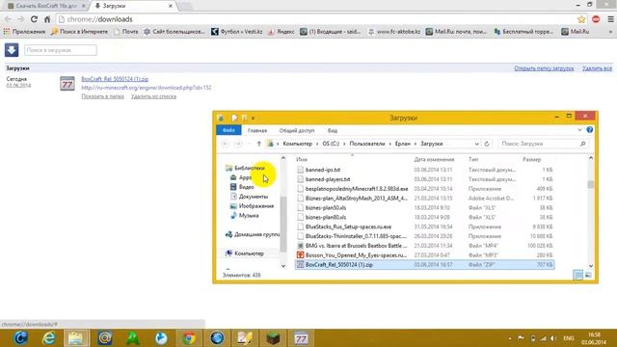Open Internet Explorer from the taskbar
Viewport: 617px width, 347px height.
pos(49,338)
